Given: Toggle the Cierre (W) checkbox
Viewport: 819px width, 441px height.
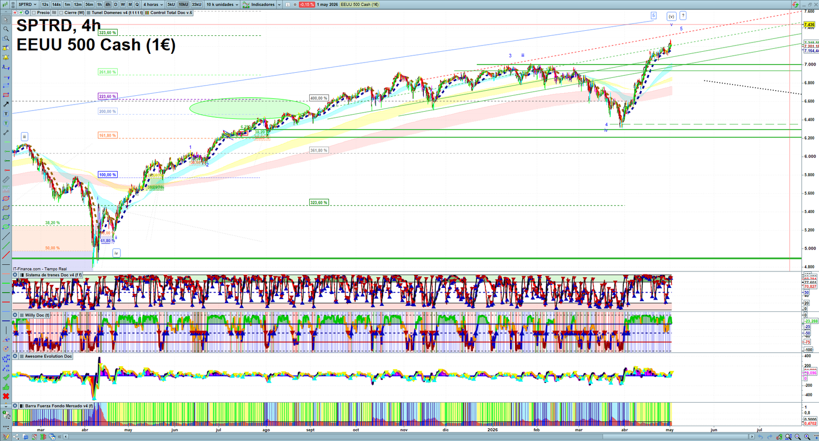Looking at the screenshot, I should 61,12.
